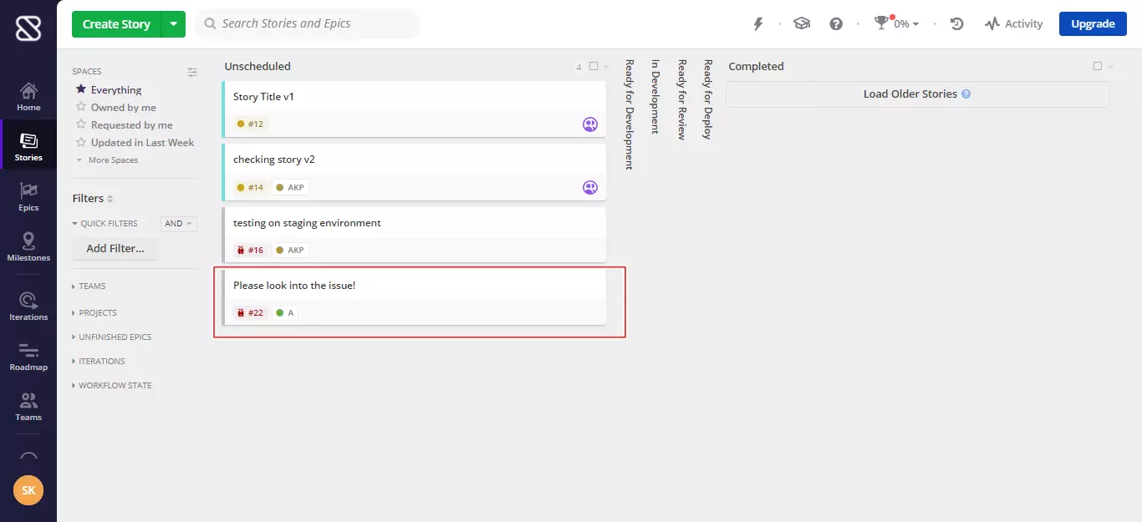
Task: Click the green A label on story #22
Action: [285, 313]
